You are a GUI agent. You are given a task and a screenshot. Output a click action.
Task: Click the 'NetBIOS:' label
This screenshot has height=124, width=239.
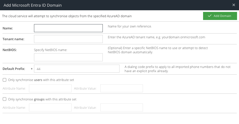[9, 50]
